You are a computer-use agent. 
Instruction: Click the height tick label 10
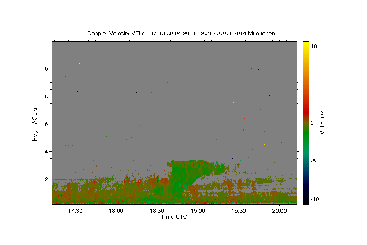click(x=45, y=69)
